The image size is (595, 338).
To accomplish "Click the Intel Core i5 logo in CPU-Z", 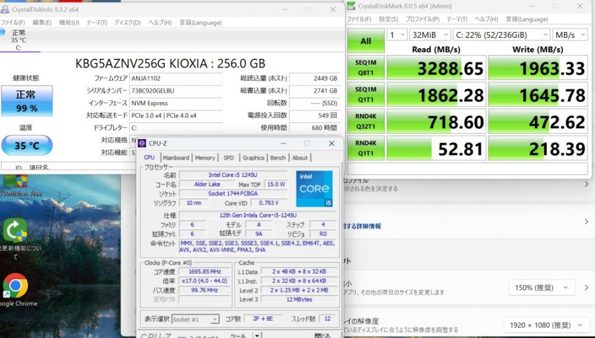I will click(314, 188).
